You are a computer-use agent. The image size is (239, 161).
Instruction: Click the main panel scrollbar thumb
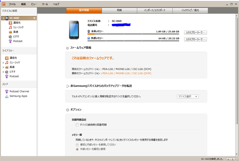pyautogui.click(x=236, y=70)
